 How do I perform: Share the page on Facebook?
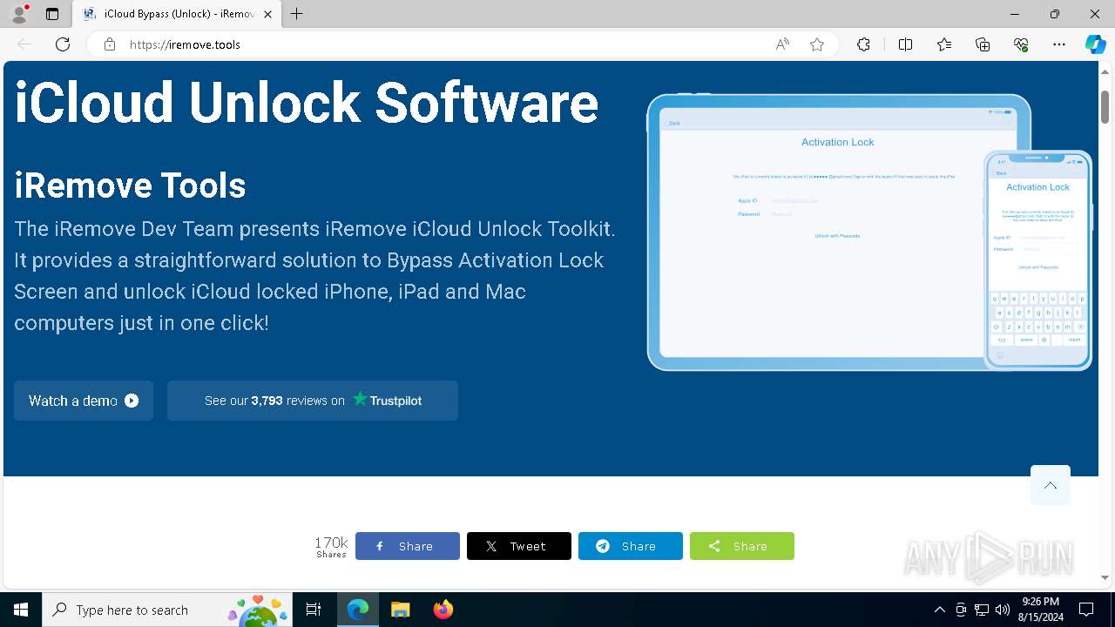[408, 546]
